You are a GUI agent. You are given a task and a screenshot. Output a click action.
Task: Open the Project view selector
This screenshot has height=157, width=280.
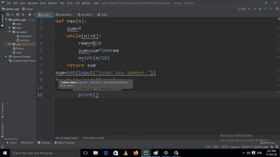point(10,14)
